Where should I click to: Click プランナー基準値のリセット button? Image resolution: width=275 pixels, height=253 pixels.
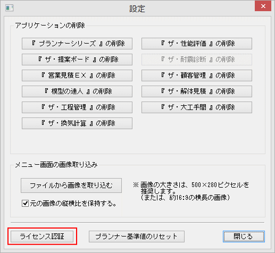pos(137,237)
